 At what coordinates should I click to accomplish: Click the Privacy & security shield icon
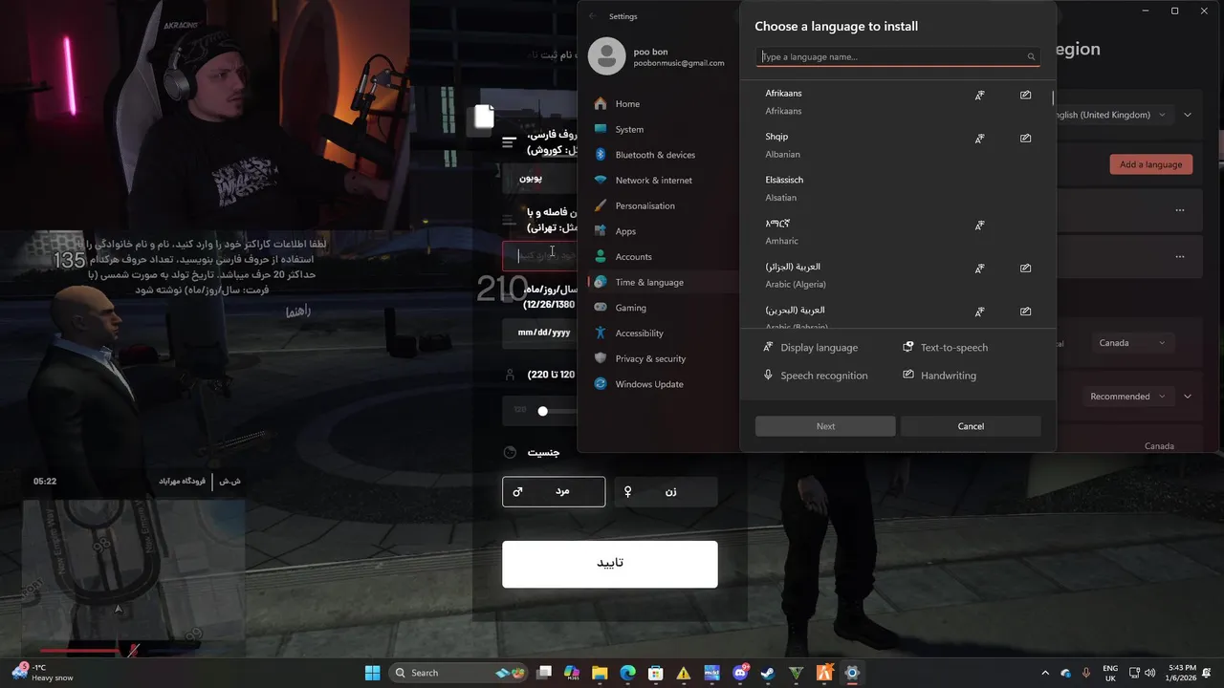[601, 358]
